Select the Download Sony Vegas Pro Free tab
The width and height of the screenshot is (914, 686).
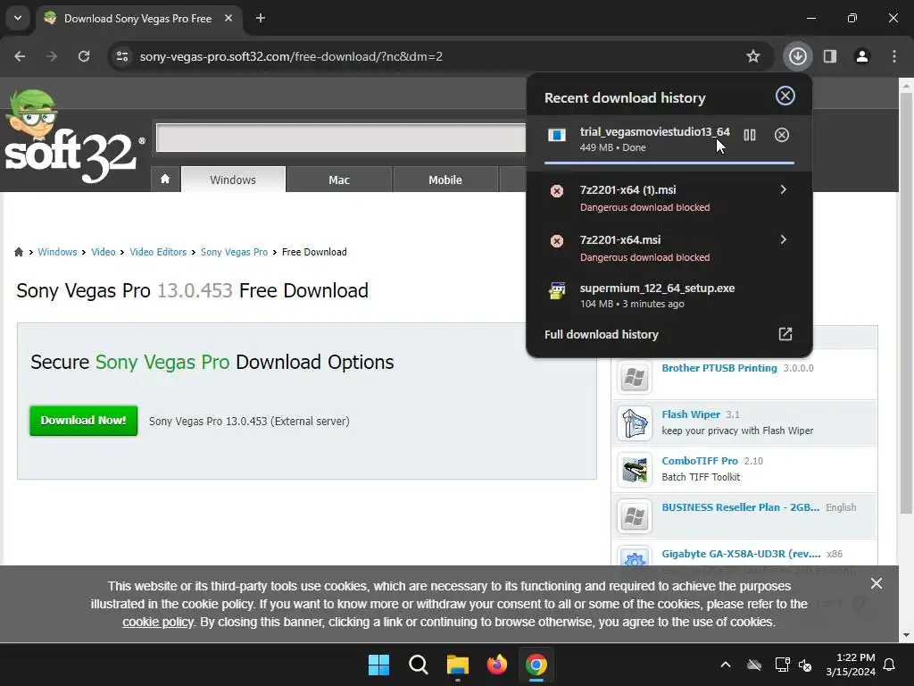pyautogui.click(x=138, y=19)
